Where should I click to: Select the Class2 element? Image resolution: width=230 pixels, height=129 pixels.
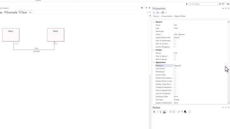[56, 35]
